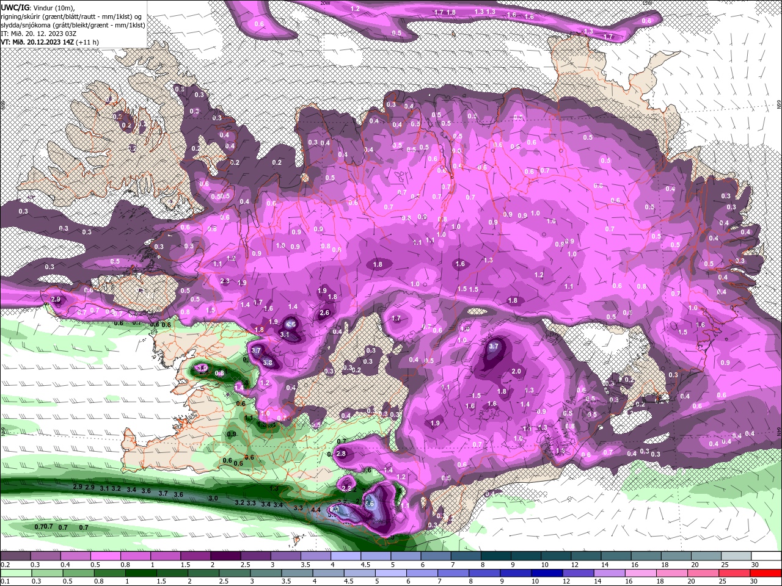Click the darkest green swatch labeled 1 in lower legend
The height and width of the screenshot is (586, 782).
[x=141, y=573]
